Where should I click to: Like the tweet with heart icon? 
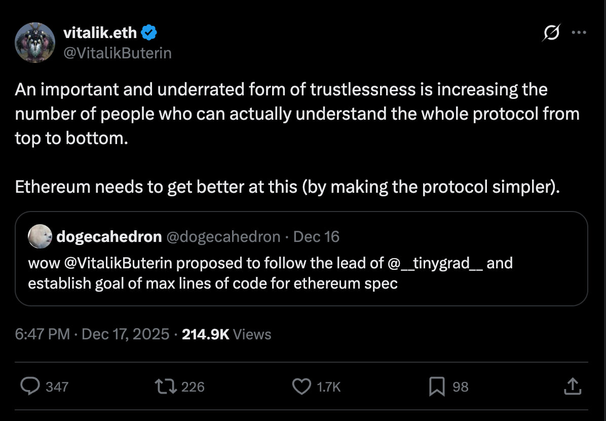(x=301, y=387)
